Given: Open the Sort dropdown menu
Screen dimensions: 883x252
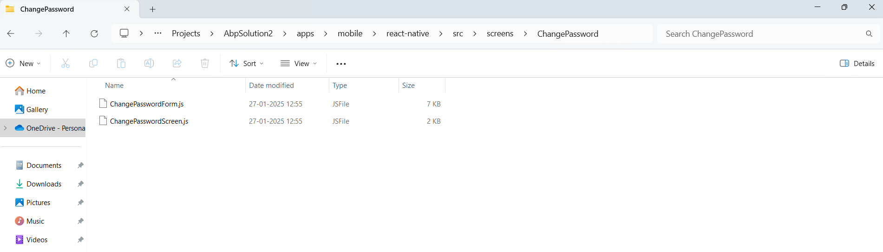Looking at the screenshot, I should click(247, 64).
